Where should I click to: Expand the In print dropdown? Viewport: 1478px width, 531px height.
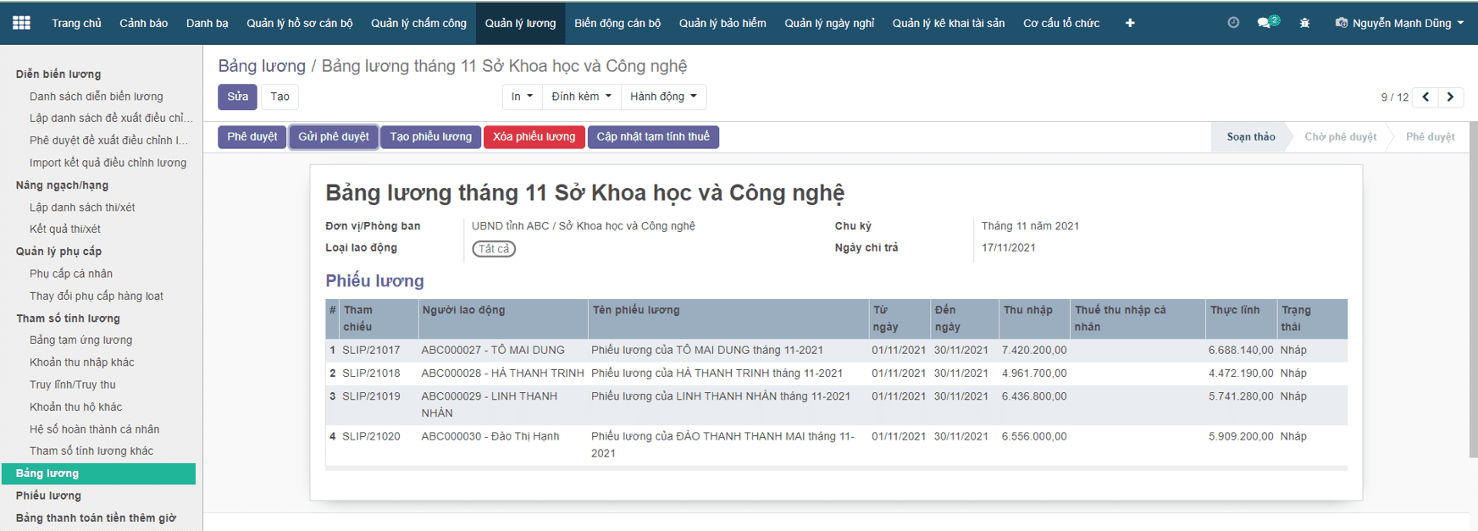pyautogui.click(x=522, y=97)
